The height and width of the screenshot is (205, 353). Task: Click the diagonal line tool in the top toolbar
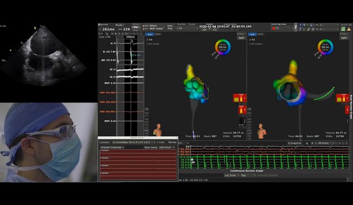tap(309, 29)
